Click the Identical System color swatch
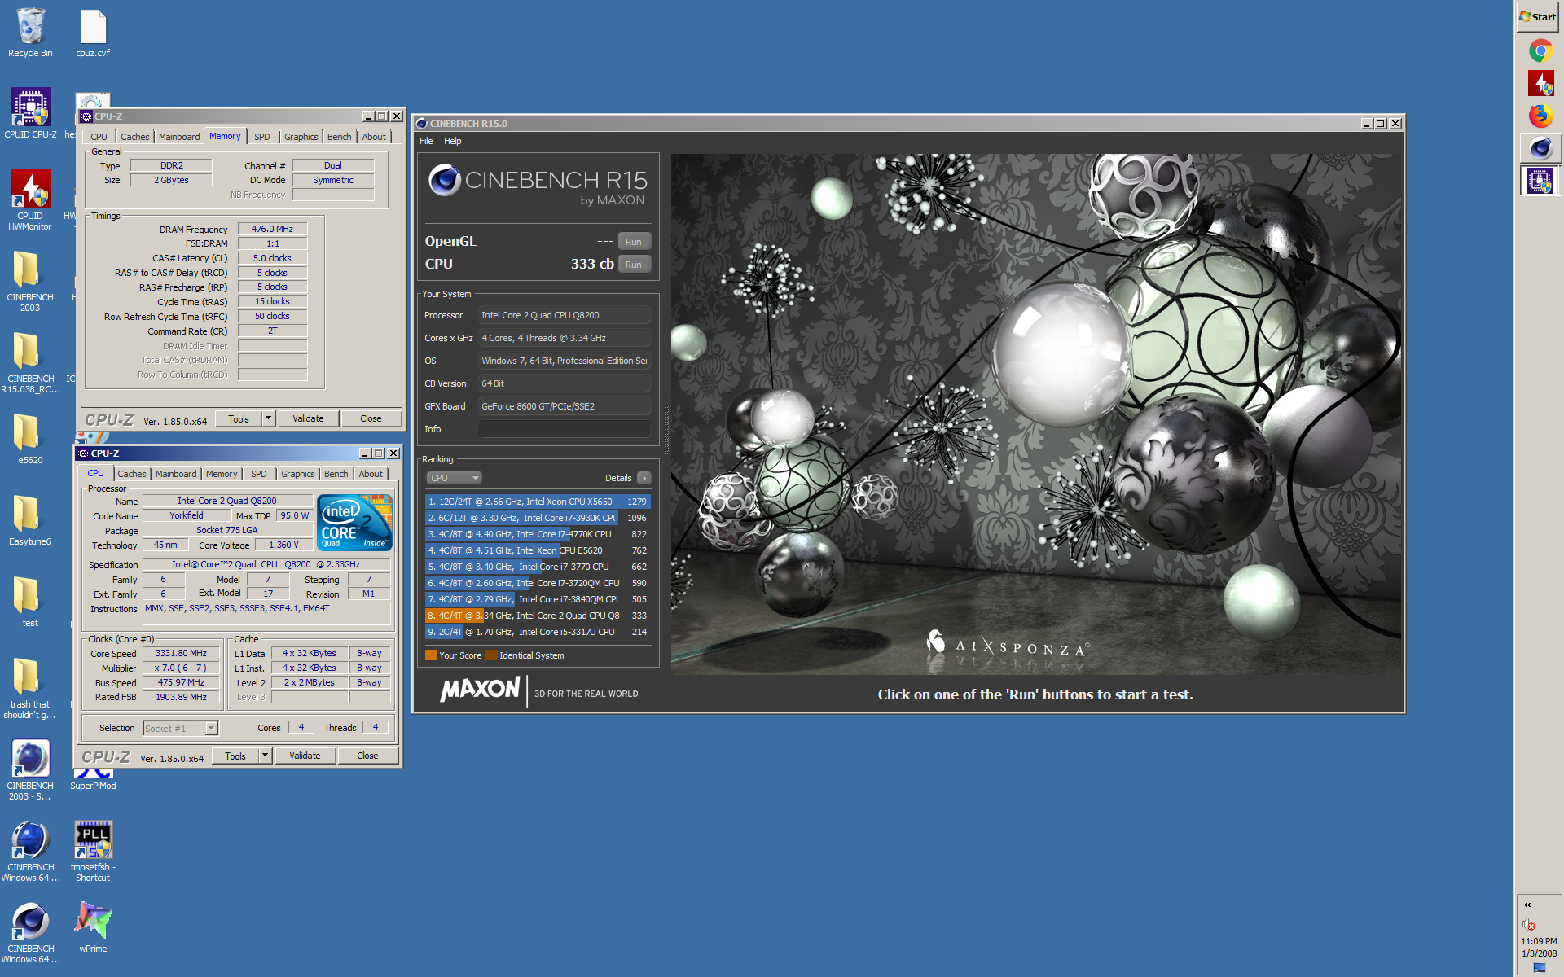This screenshot has height=977, width=1564. [x=491, y=655]
